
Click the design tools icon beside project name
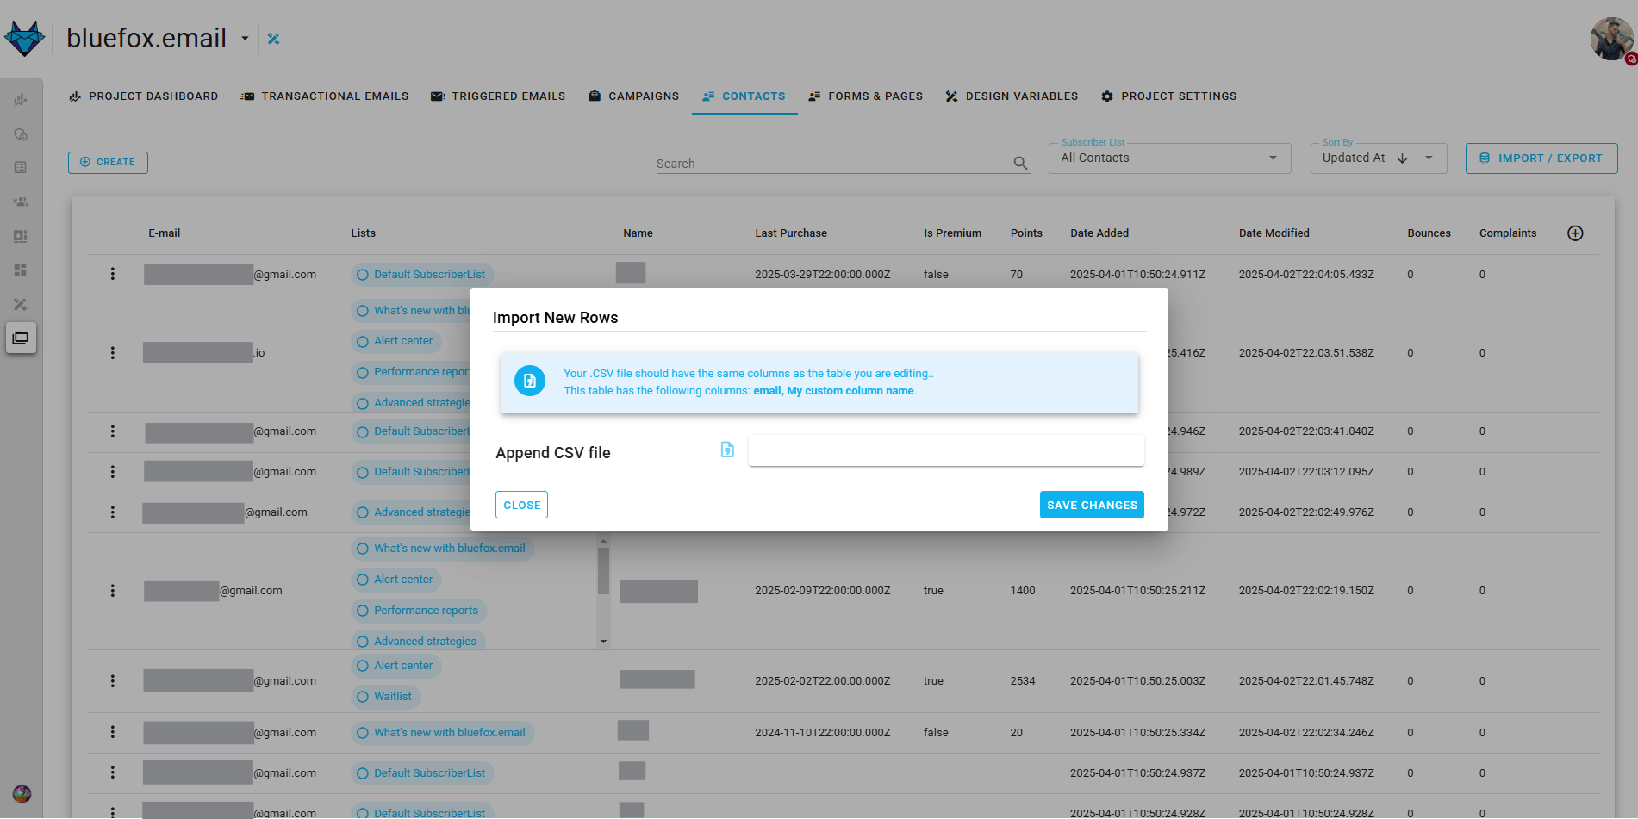coord(273,39)
